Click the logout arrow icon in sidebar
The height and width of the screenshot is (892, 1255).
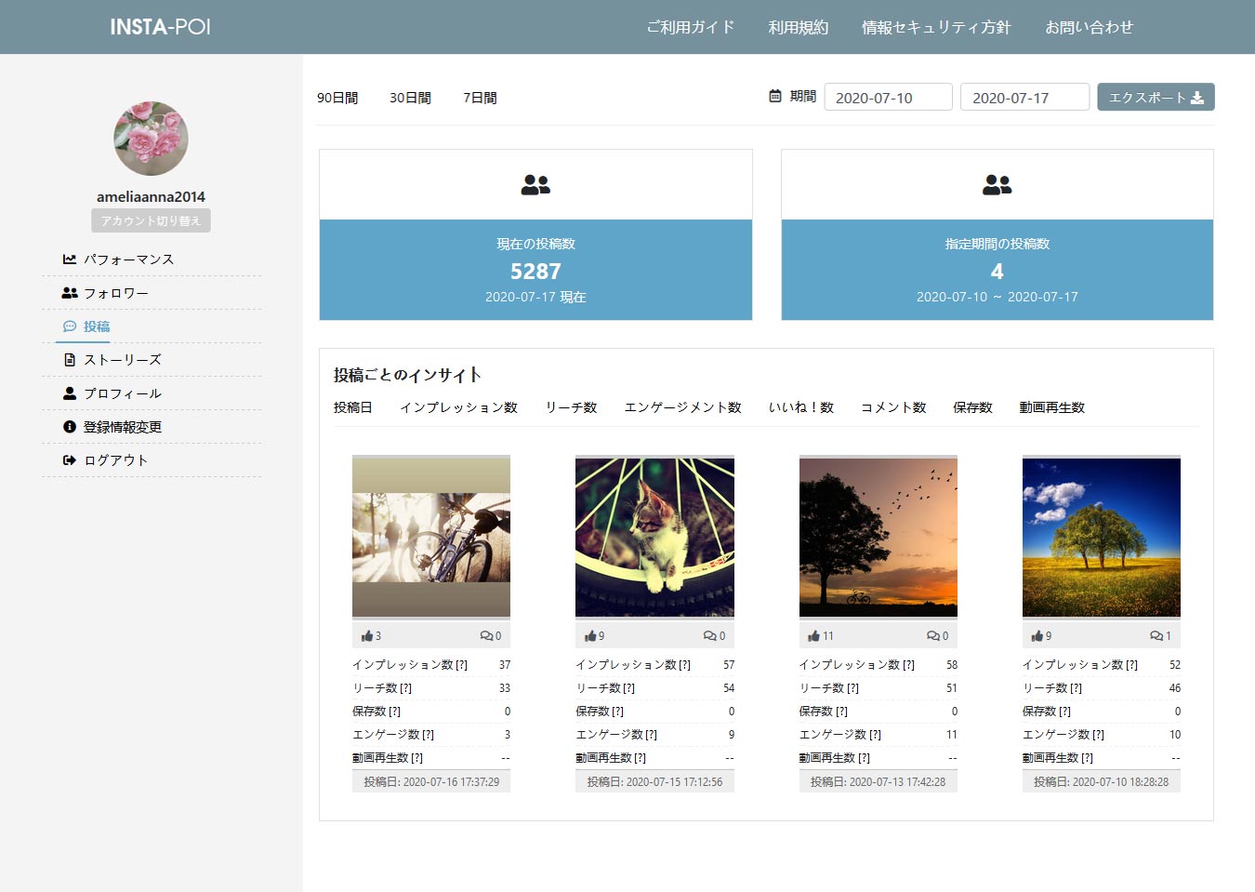[x=70, y=460]
